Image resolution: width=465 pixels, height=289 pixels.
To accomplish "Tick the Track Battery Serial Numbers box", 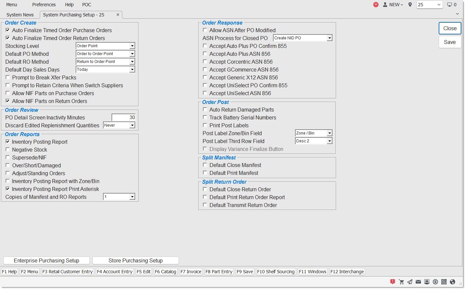I will point(205,117).
